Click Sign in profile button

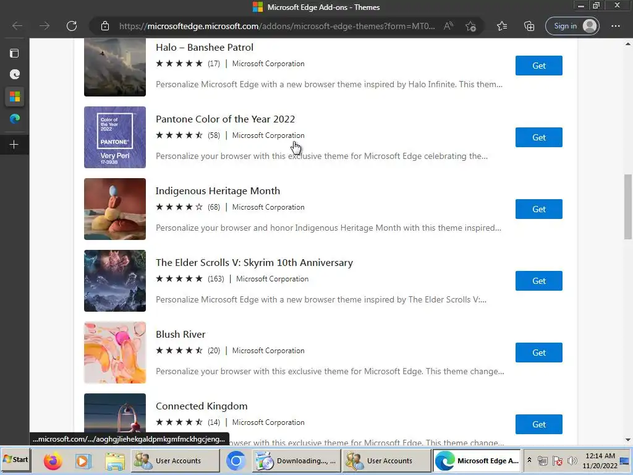[572, 26]
